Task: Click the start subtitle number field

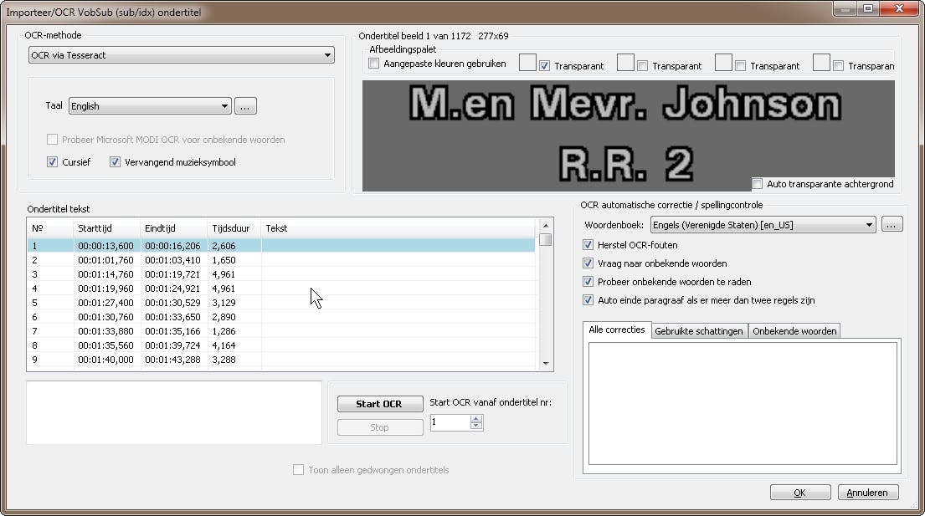Action: point(450,422)
